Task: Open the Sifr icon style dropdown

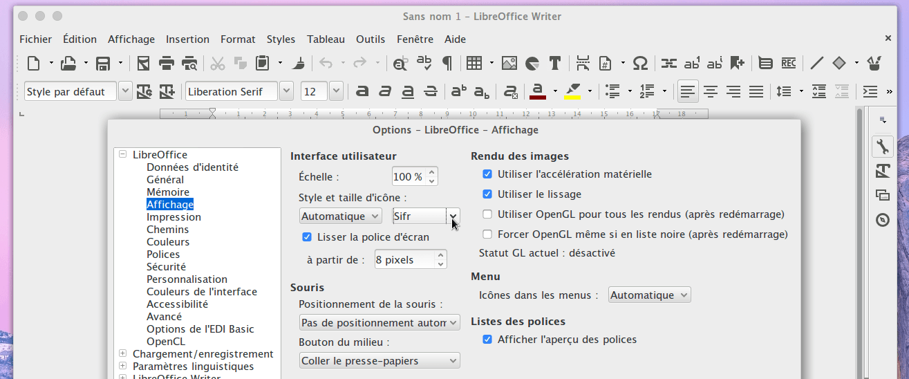Action: pyautogui.click(x=426, y=216)
